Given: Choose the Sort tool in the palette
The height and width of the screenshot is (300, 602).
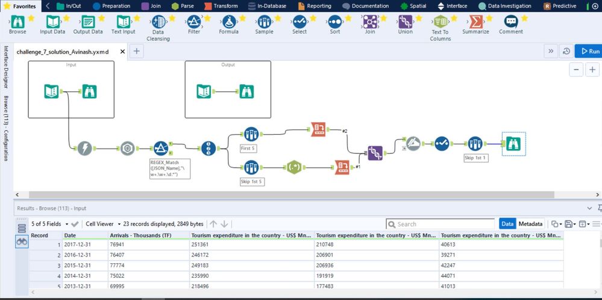Looking at the screenshot, I should coord(335,22).
